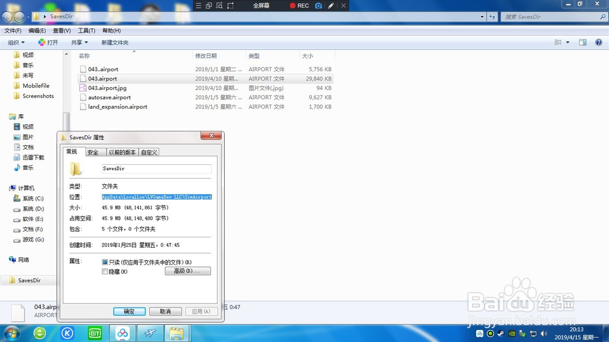Click the Back navigation arrow
Viewport: 609px width, 342px height.
point(7,16)
